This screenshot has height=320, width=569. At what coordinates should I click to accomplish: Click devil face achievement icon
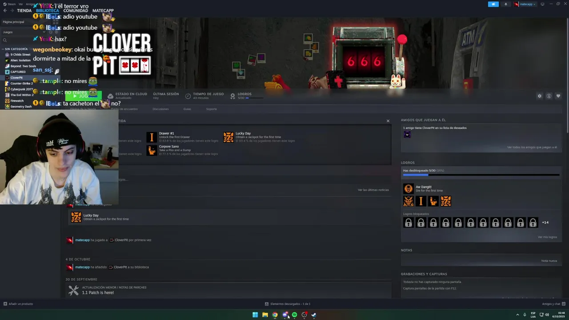(x=409, y=201)
